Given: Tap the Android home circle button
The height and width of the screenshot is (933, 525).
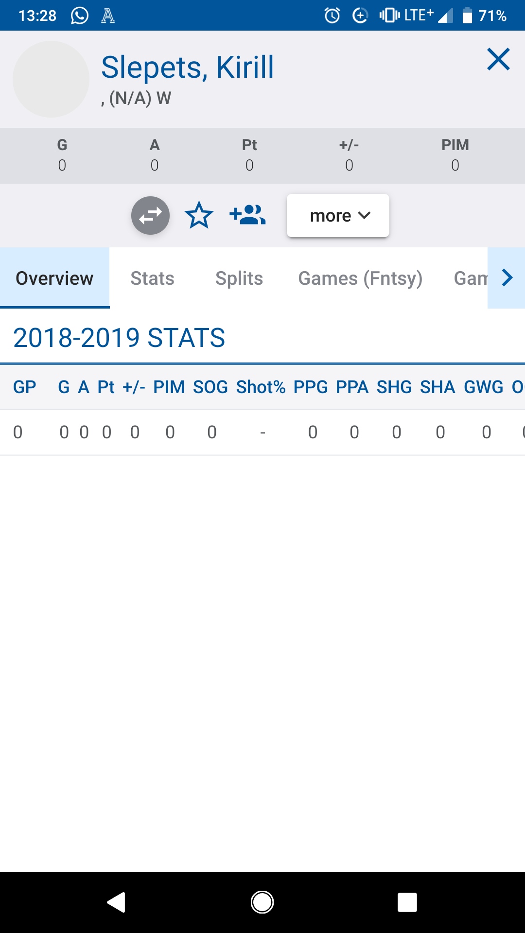Looking at the screenshot, I should tap(262, 902).
